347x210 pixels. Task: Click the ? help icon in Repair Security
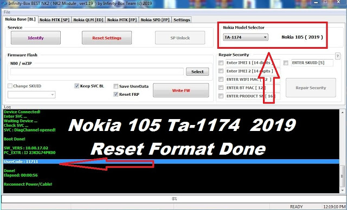tap(337, 56)
